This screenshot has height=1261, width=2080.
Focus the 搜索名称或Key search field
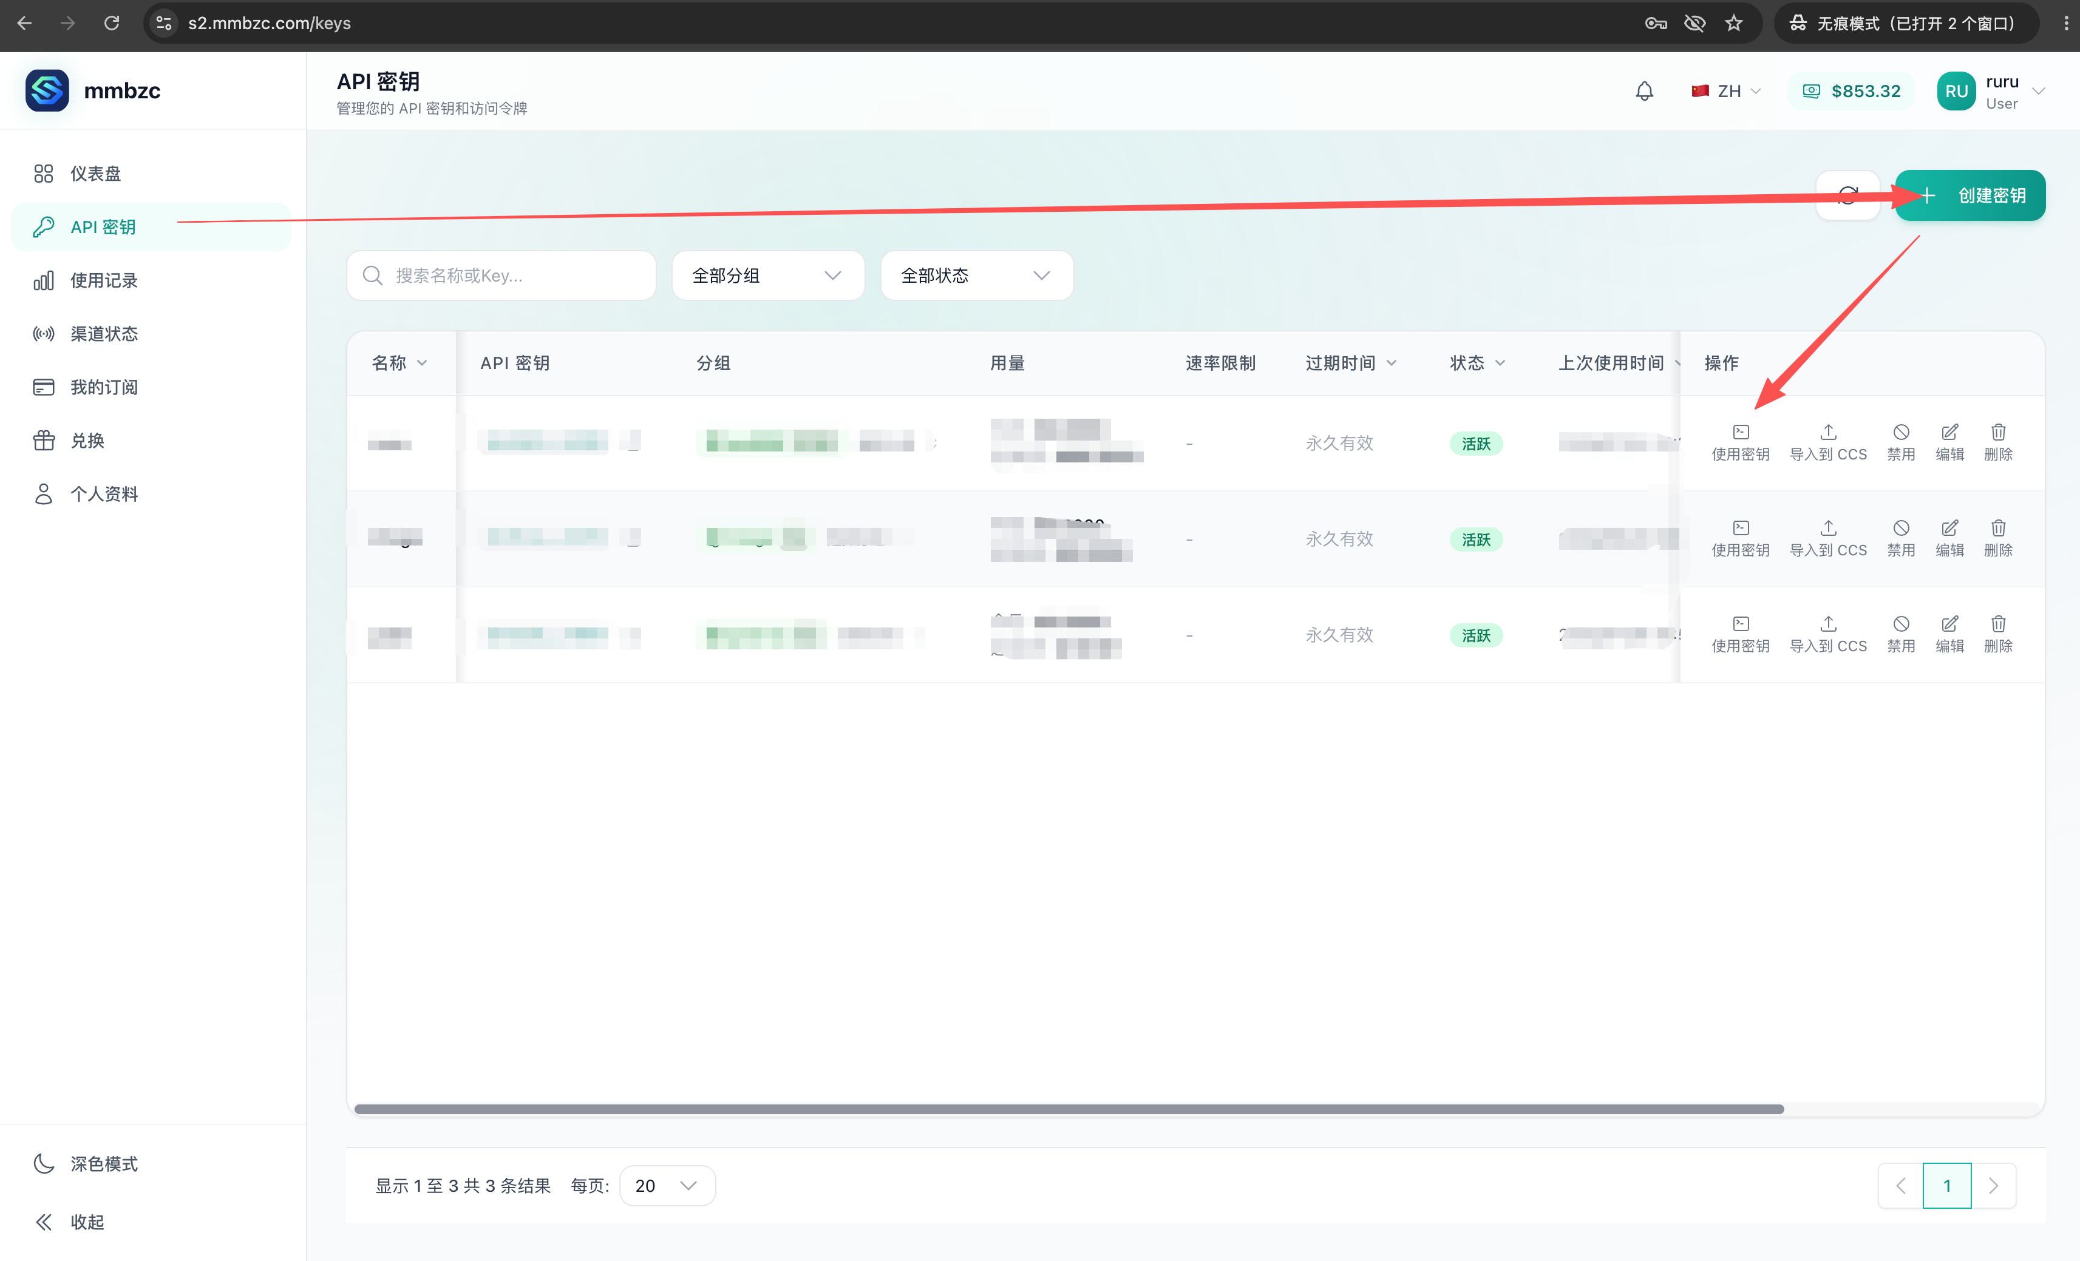[x=501, y=276]
